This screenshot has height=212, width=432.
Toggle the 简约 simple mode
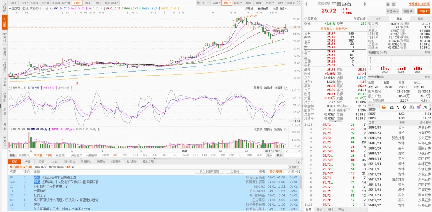tap(280, 3)
